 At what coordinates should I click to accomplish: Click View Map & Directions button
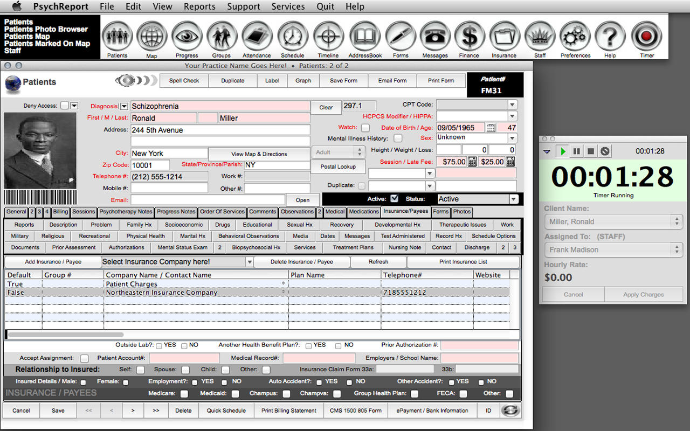click(259, 154)
